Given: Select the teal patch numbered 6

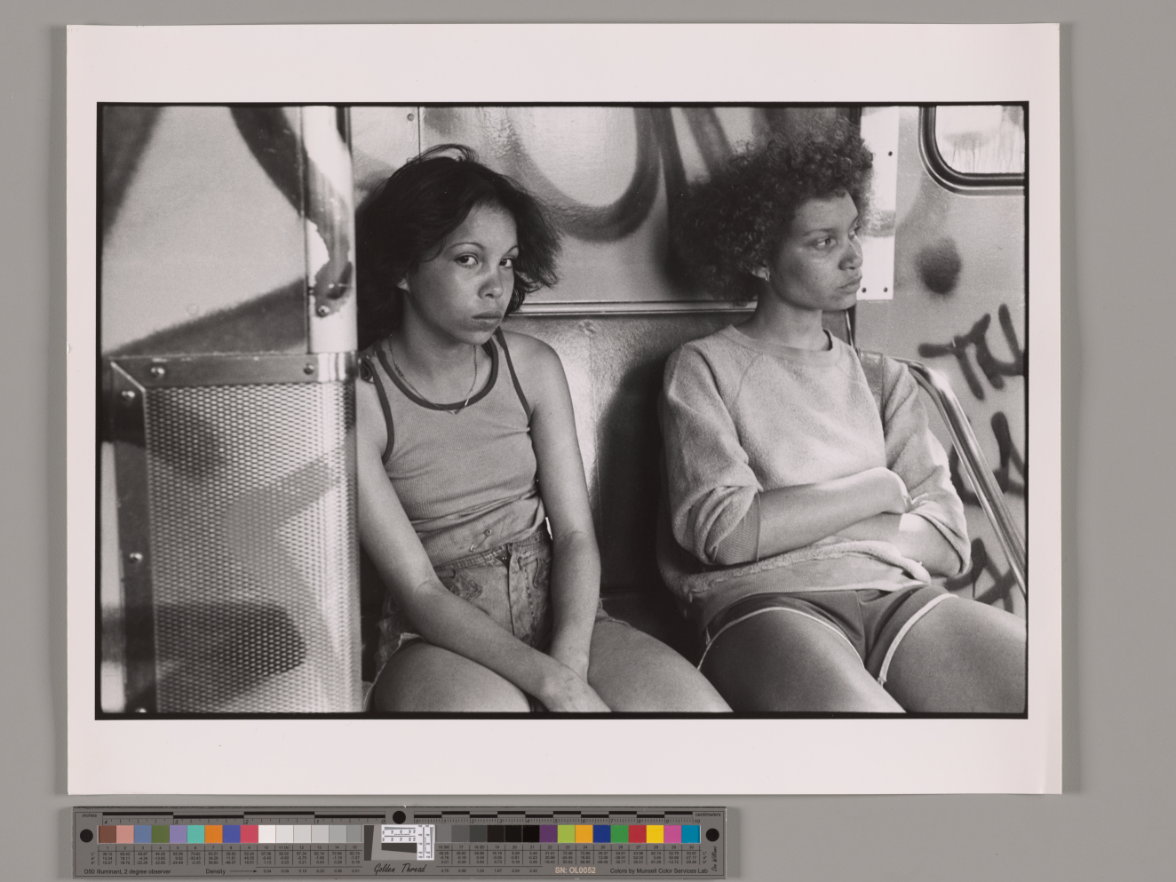Looking at the screenshot, I should (196, 834).
